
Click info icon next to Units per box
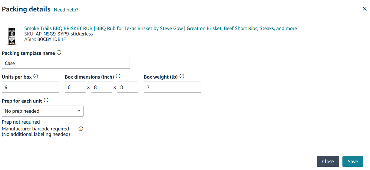pyautogui.click(x=36, y=76)
